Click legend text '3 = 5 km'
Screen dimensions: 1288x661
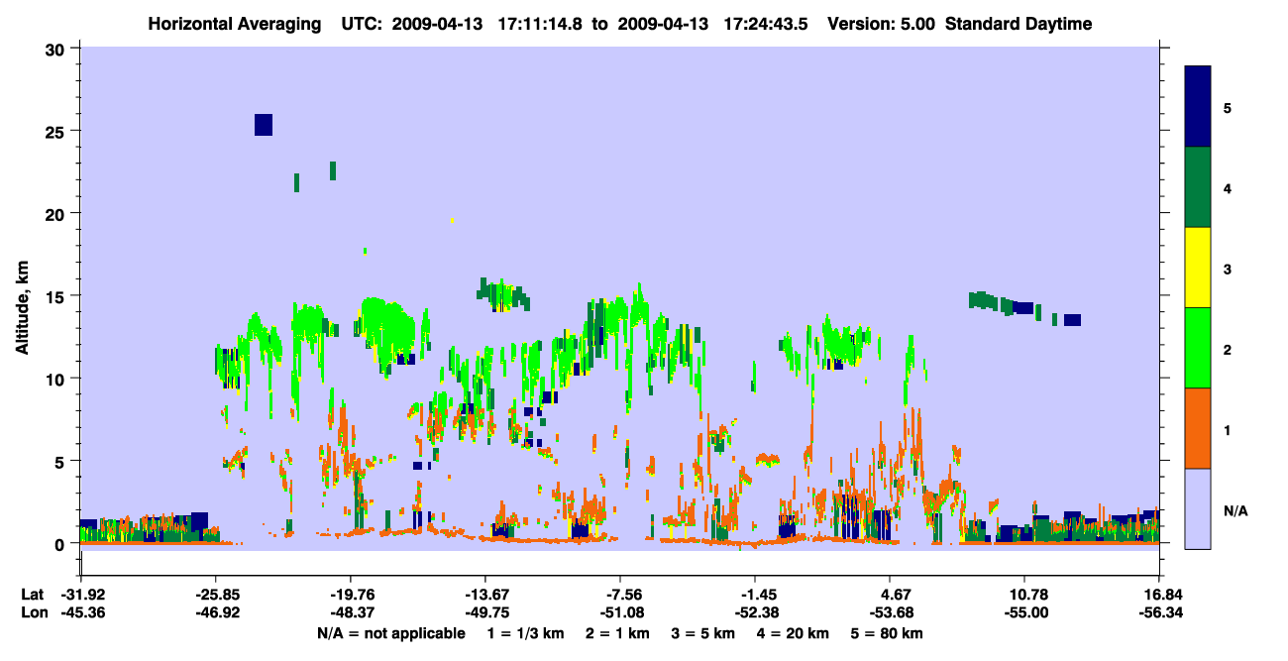(x=703, y=633)
